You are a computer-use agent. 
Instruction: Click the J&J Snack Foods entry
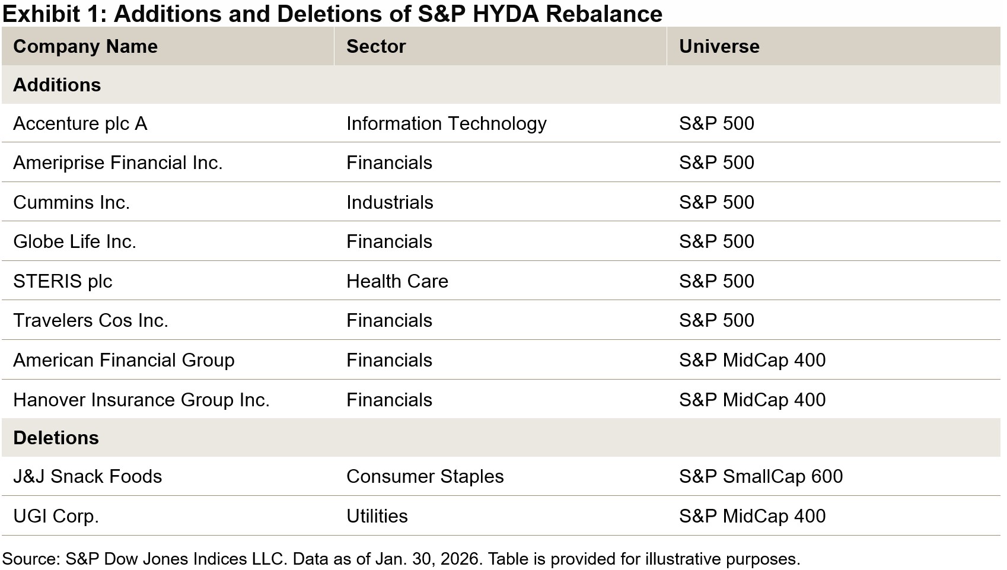[x=87, y=476]
